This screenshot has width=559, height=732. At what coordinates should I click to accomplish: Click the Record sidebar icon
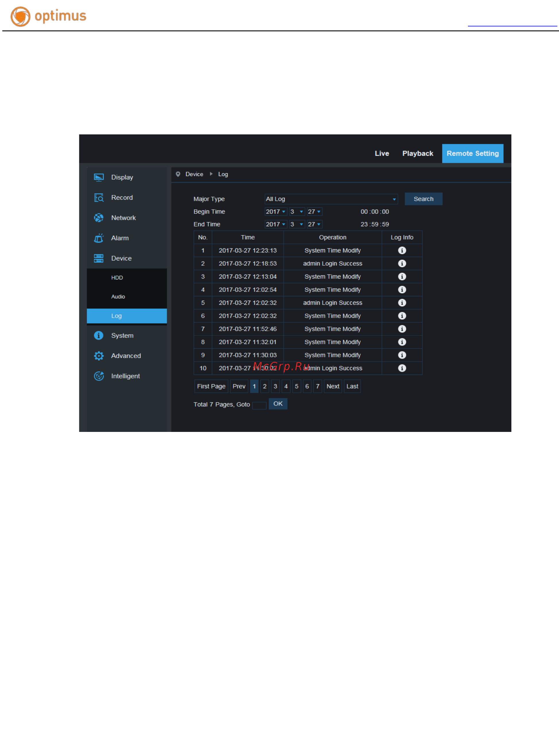98,198
